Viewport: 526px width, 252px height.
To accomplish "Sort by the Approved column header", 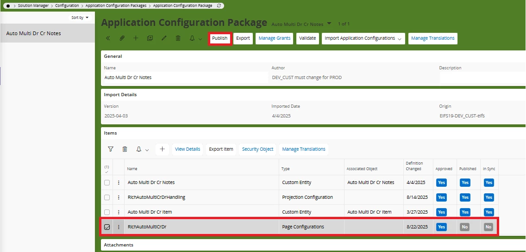I will (x=444, y=169).
